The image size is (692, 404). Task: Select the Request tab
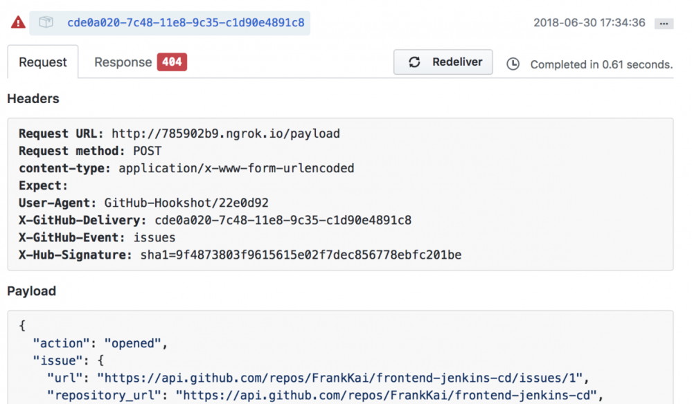[x=42, y=62]
